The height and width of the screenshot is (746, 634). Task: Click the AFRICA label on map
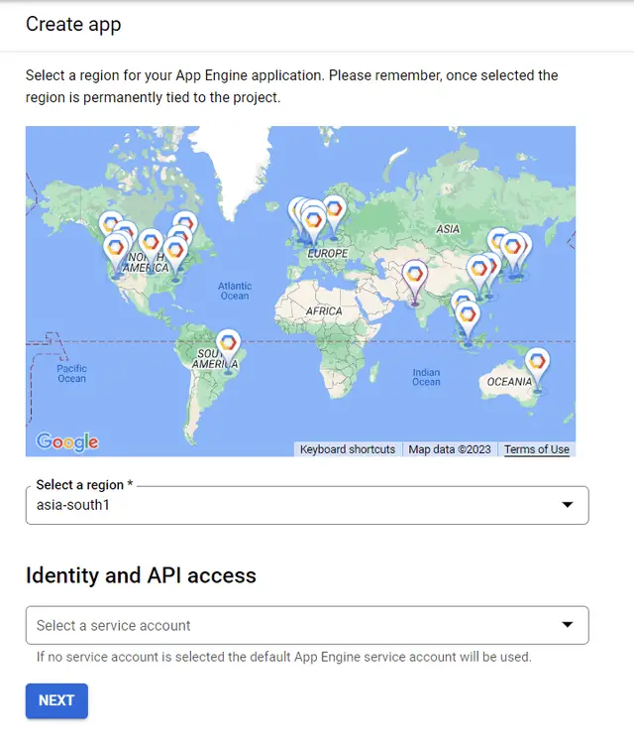(324, 311)
